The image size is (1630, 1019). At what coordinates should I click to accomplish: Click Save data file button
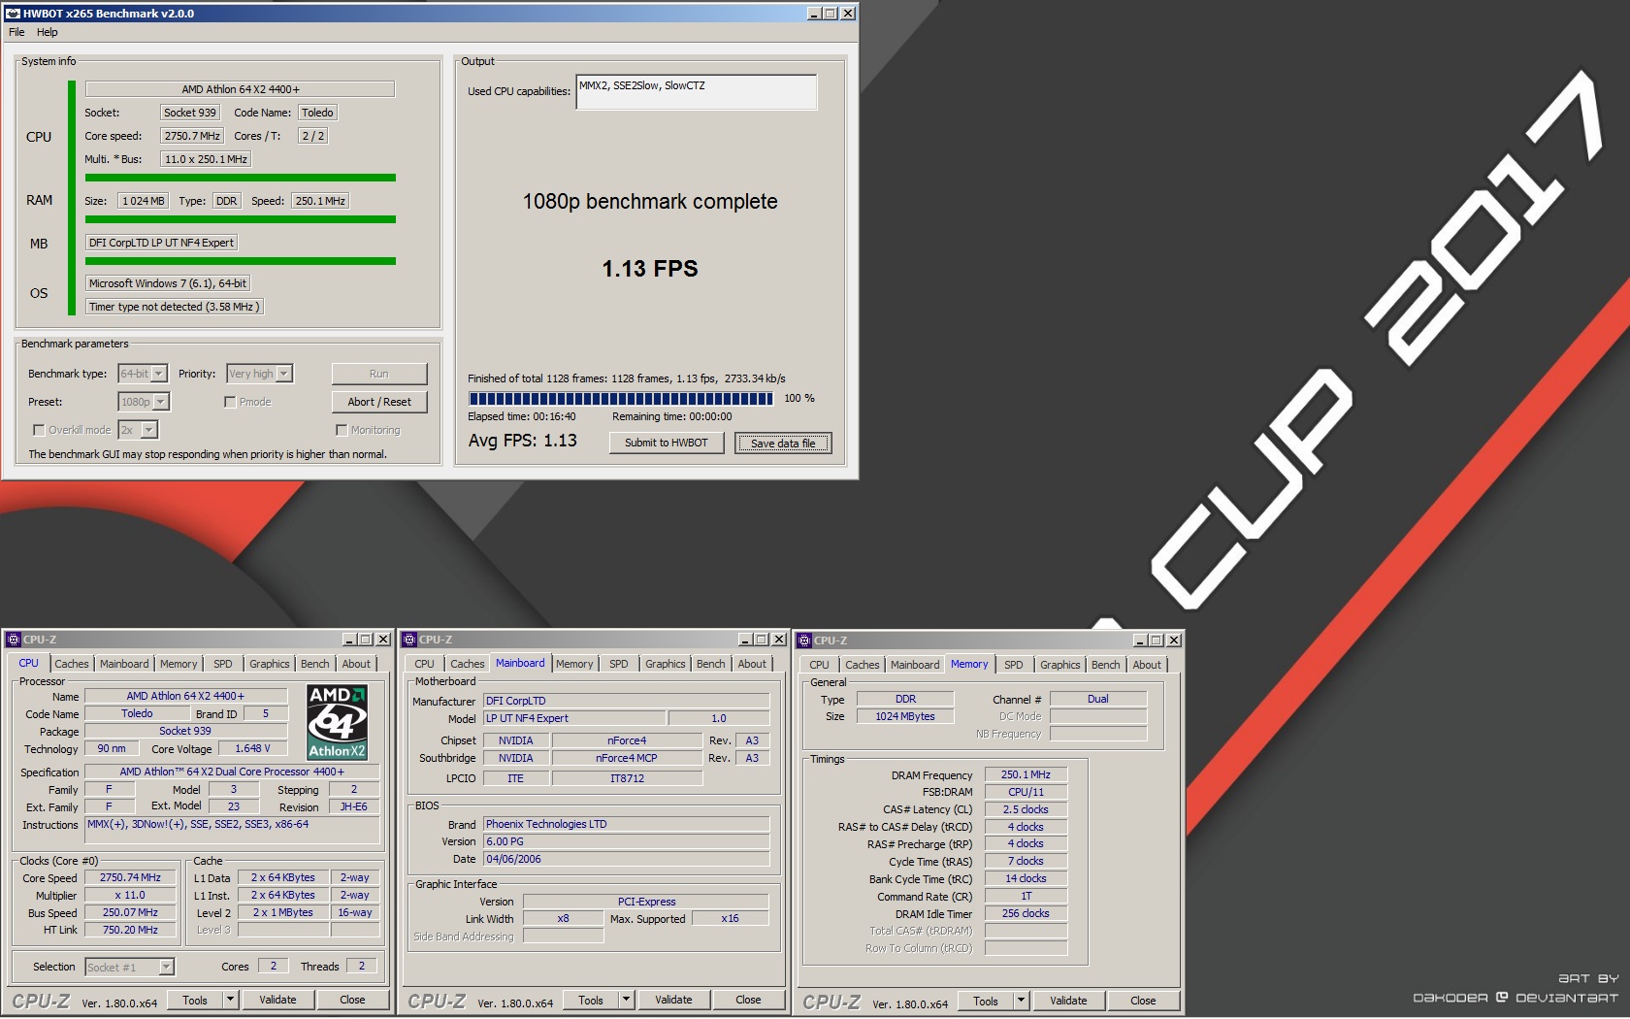pyautogui.click(x=783, y=444)
